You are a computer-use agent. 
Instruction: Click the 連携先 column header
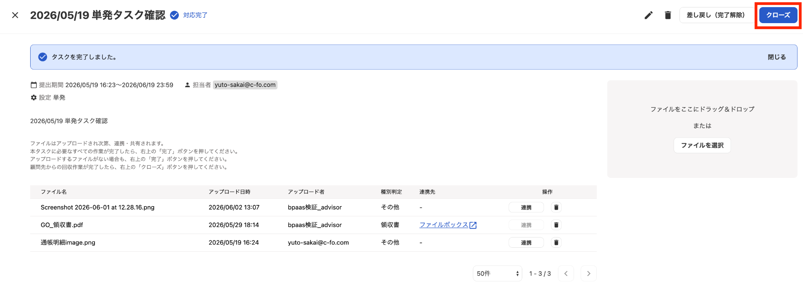(x=427, y=192)
